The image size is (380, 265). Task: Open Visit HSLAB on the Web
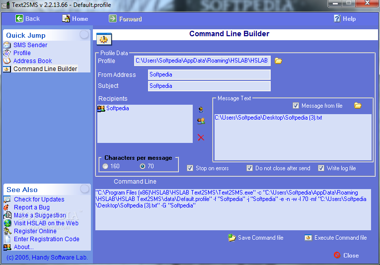click(46, 223)
